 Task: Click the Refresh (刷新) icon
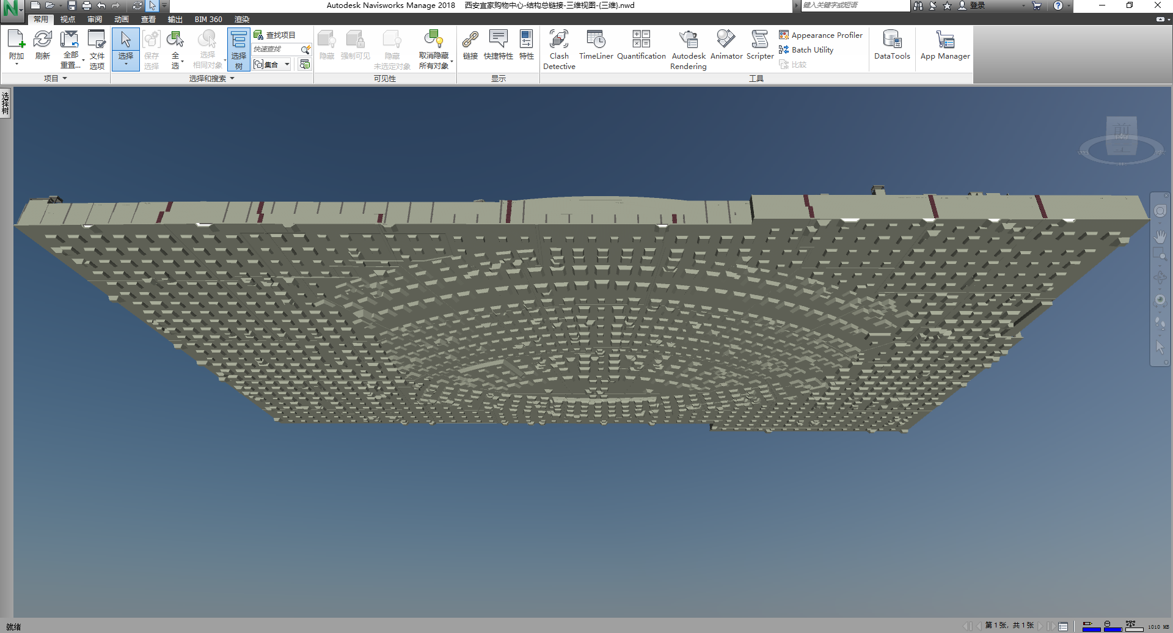[43, 44]
